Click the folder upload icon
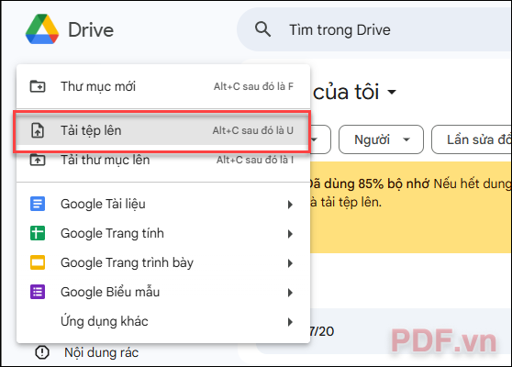Screen dimensions: 512x367 [38, 160]
